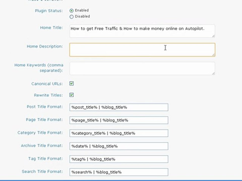Click the Category Title Format field
Viewport: 242px width, 181px height.
(x=119, y=133)
